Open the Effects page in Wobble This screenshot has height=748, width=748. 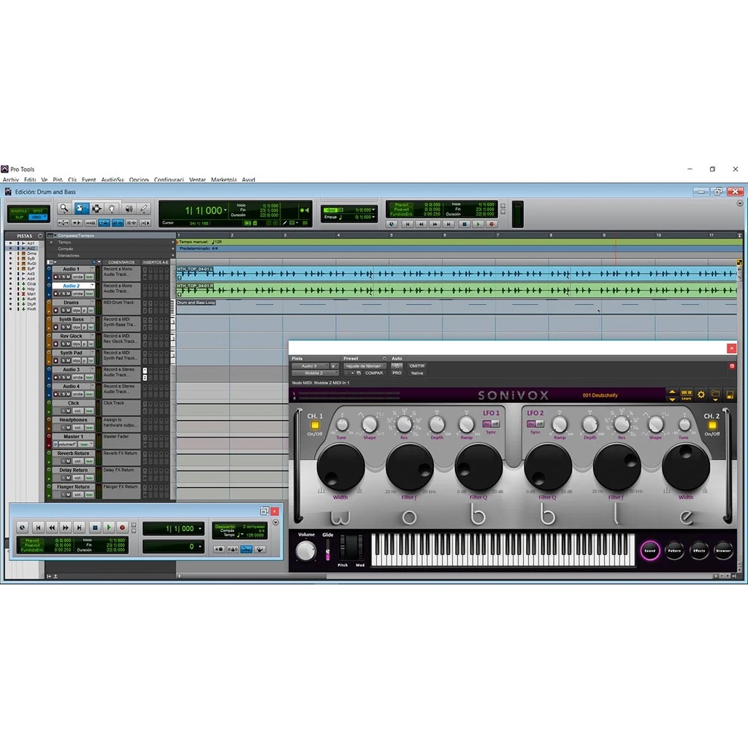[x=699, y=551]
